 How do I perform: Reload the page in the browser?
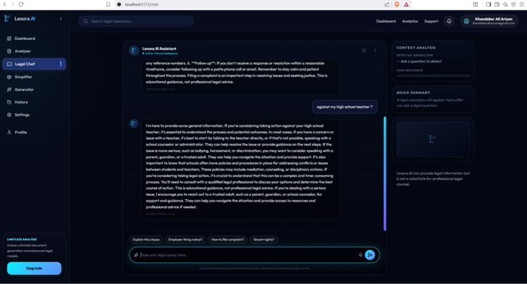tap(21, 5)
